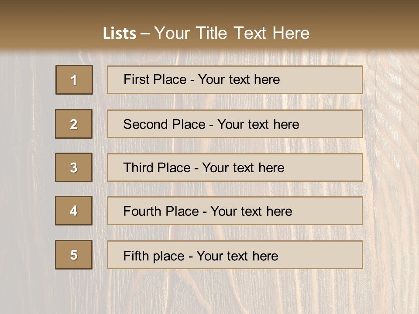Click the words 'Second Place'
Viewport: 419px width, 314px height.
click(x=165, y=124)
